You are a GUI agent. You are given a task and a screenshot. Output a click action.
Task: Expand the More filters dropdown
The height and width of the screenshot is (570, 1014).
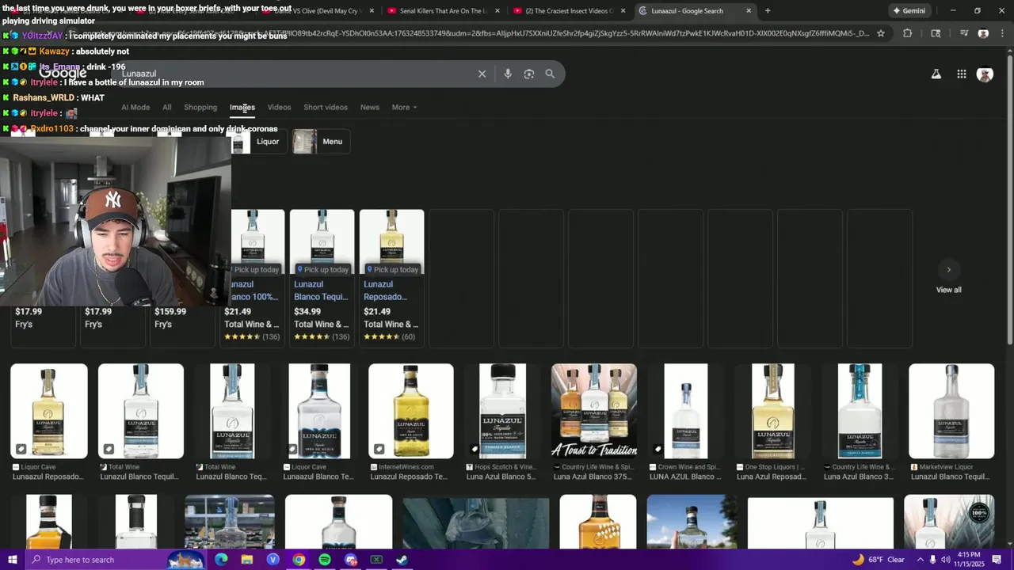404,107
